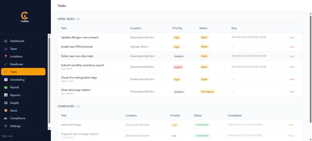The height and width of the screenshot is (141, 312).
Task: Click the Reports chart icon
Action: pos(5,95)
